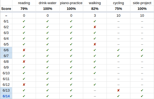Toggle the drink-water check on 6/1

pyautogui.click(x=47, y=21)
